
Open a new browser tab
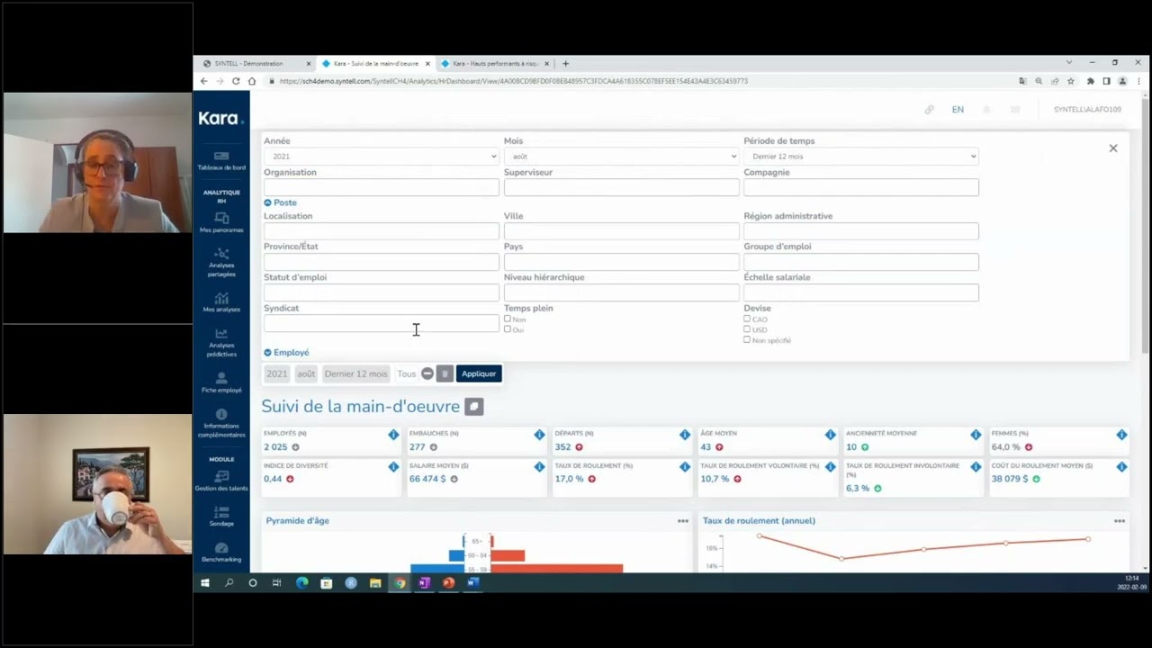[x=565, y=64]
